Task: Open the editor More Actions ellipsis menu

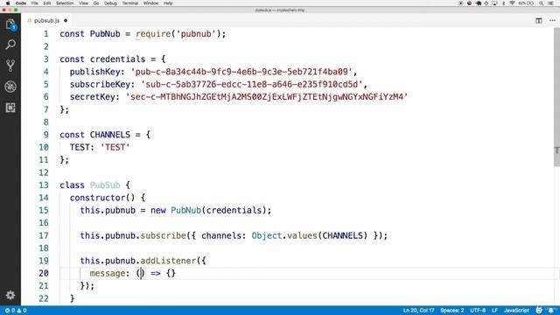Action: click(552, 21)
